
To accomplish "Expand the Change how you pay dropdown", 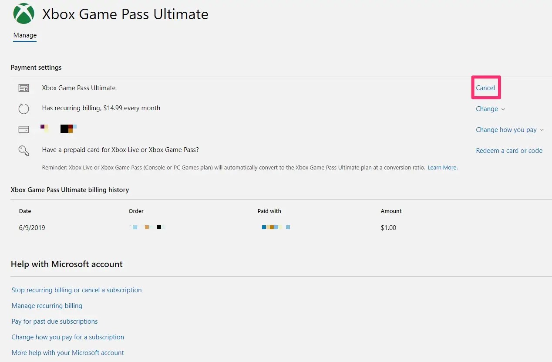I will point(509,130).
